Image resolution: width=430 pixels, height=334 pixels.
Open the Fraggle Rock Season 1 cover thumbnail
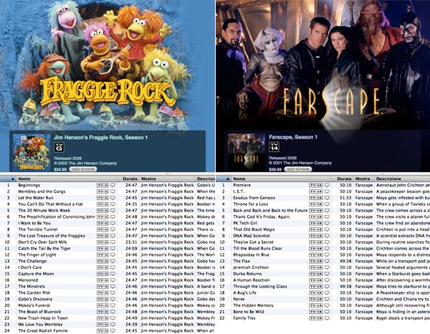(x=32, y=153)
